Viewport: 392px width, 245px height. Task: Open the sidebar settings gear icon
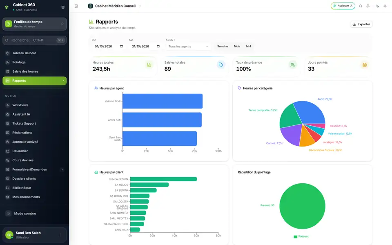(63, 7)
